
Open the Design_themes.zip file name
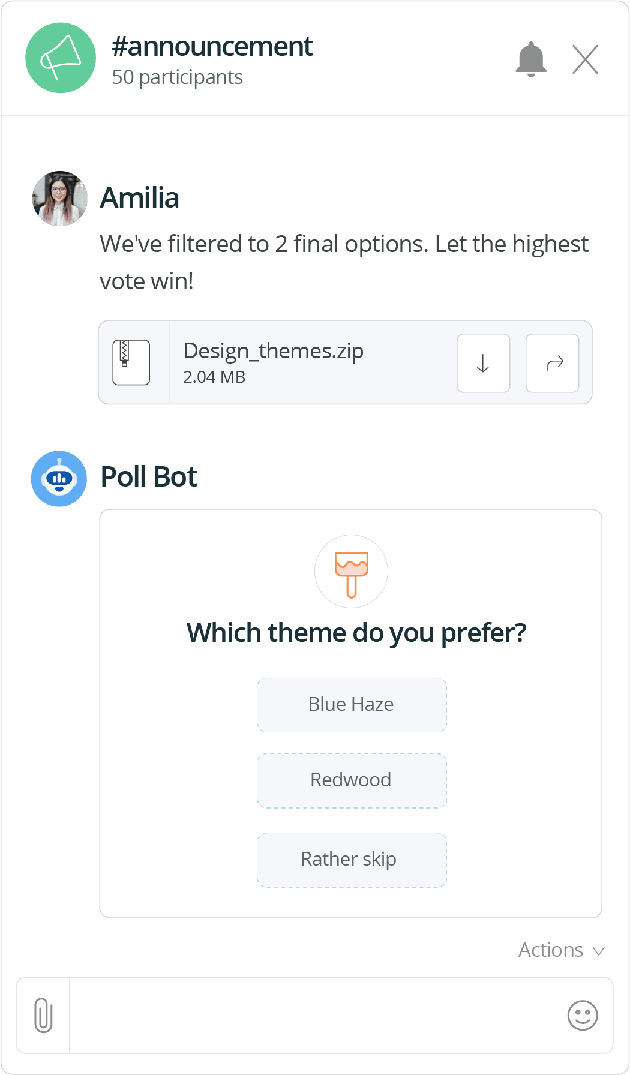[273, 351]
